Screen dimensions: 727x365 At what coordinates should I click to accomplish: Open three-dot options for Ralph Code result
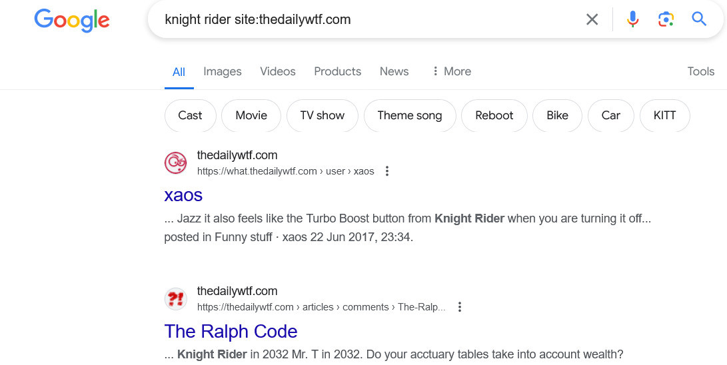[459, 307]
